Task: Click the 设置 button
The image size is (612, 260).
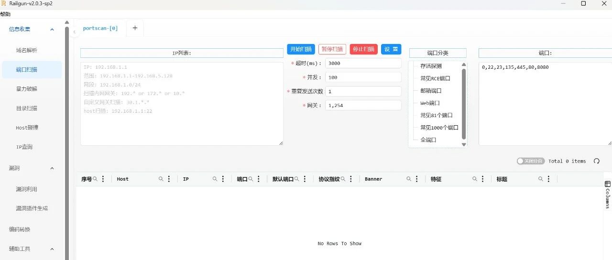Action: pos(391,49)
